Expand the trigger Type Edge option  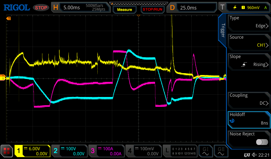[249, 22]
